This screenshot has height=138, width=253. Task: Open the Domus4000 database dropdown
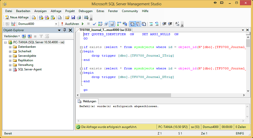[x=56, y=24]
